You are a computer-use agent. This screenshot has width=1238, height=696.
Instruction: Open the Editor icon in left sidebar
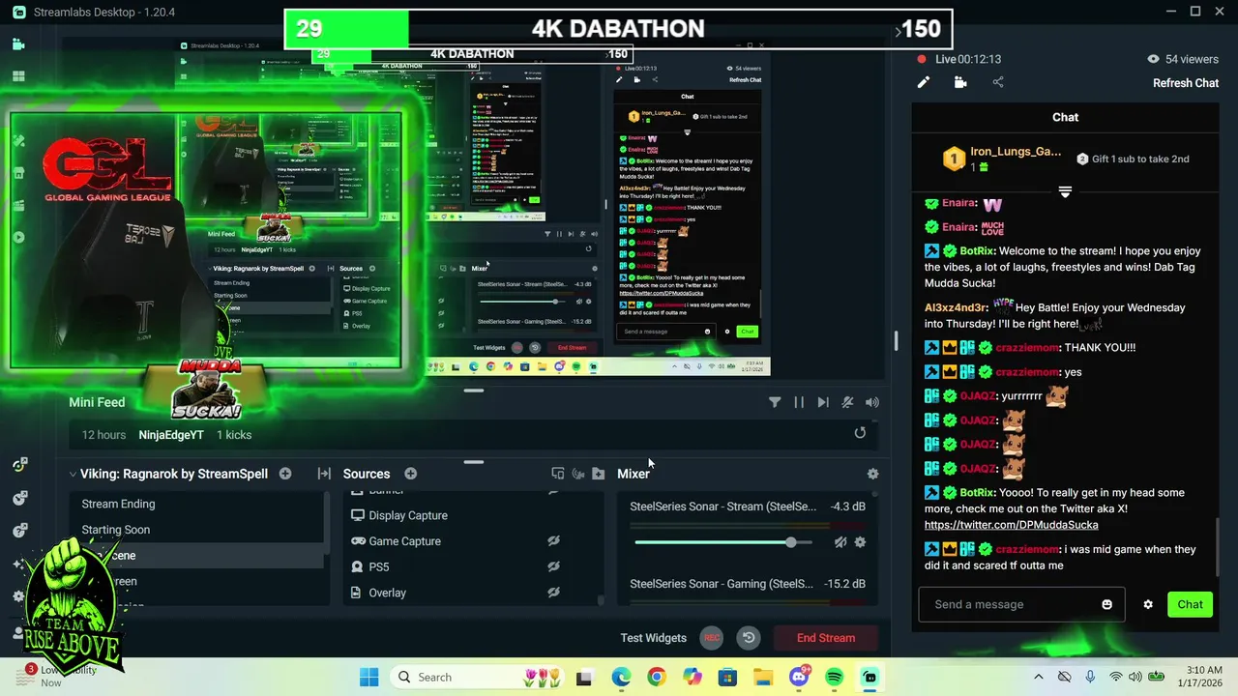[18, 44]
